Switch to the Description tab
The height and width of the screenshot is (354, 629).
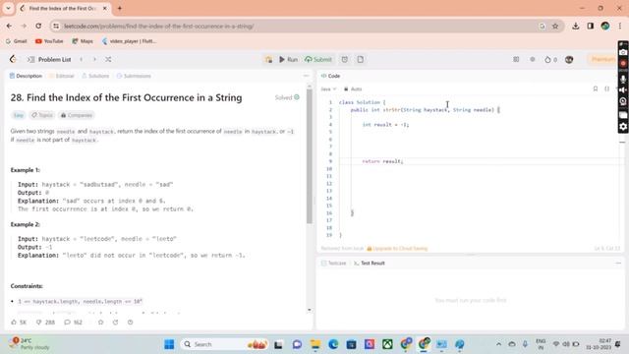point(26,76)
